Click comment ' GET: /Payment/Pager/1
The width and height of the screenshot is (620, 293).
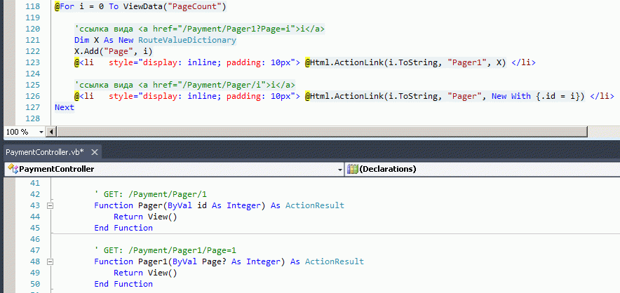pos(151,195)
